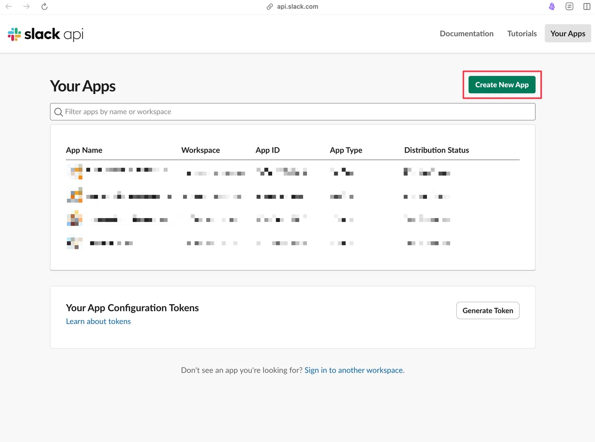Click the purple Obsidian extension icon

552,6
